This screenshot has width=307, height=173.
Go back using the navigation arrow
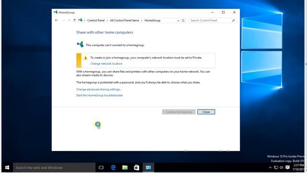tap(57, 20)
